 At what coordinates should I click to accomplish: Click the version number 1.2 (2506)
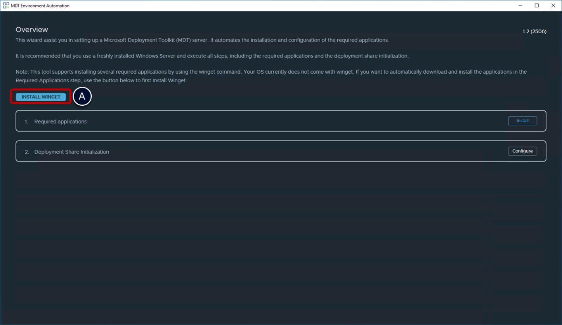534,31
